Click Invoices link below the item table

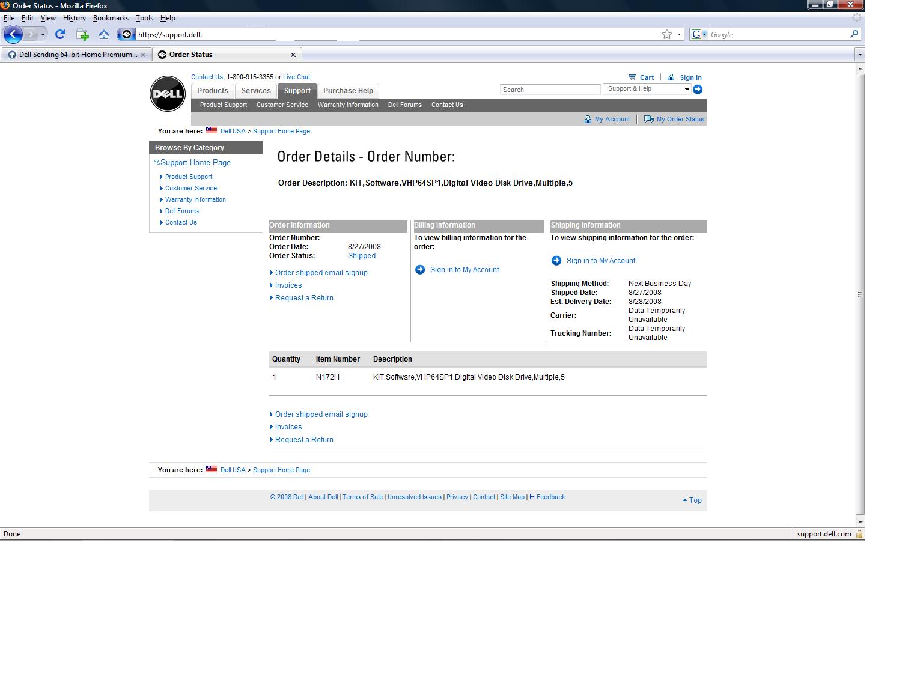tap(288, 427)
